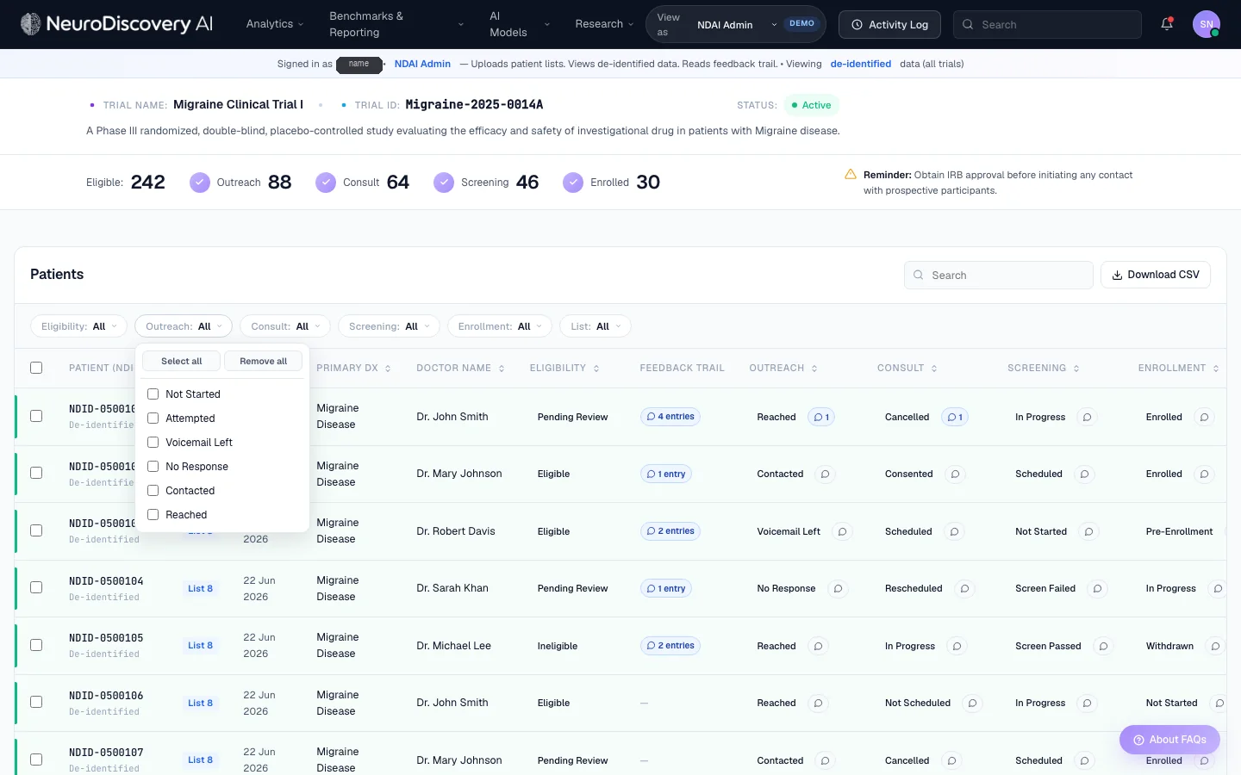Expand the Enrollment filter dropdown
This screenshot has width=1241, height=775.
(500, 326)
